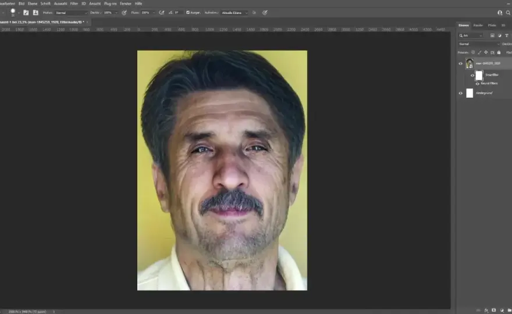Viewport: 512px width, 314px height.
Task: Hide the Hintergrund layer
Action: (x=461, y=93)
